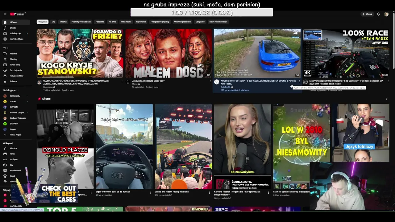Click the YouTube Premium logo
395x222 pixels.
coord(18,14)
